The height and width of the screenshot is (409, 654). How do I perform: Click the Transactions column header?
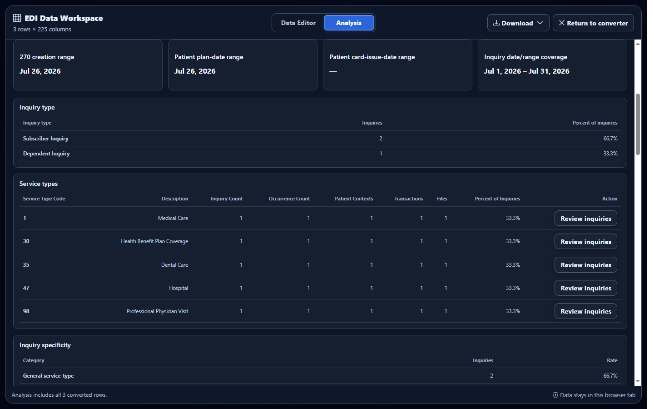pos(408,199)
